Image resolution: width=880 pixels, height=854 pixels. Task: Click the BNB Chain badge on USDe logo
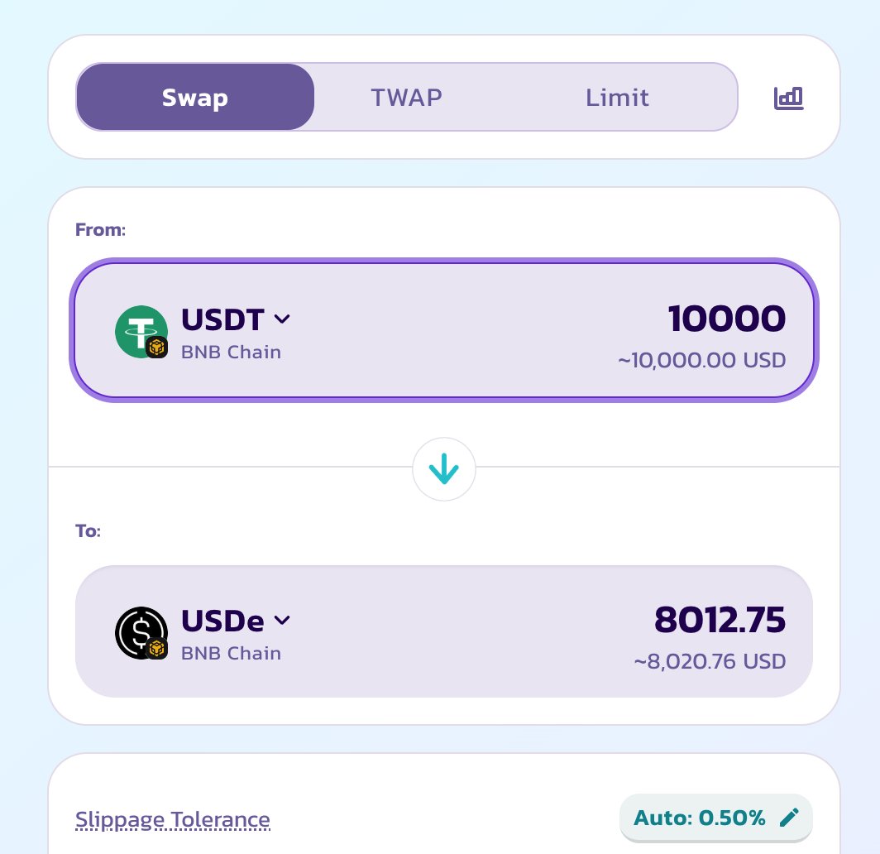click(x=156, y=649)
